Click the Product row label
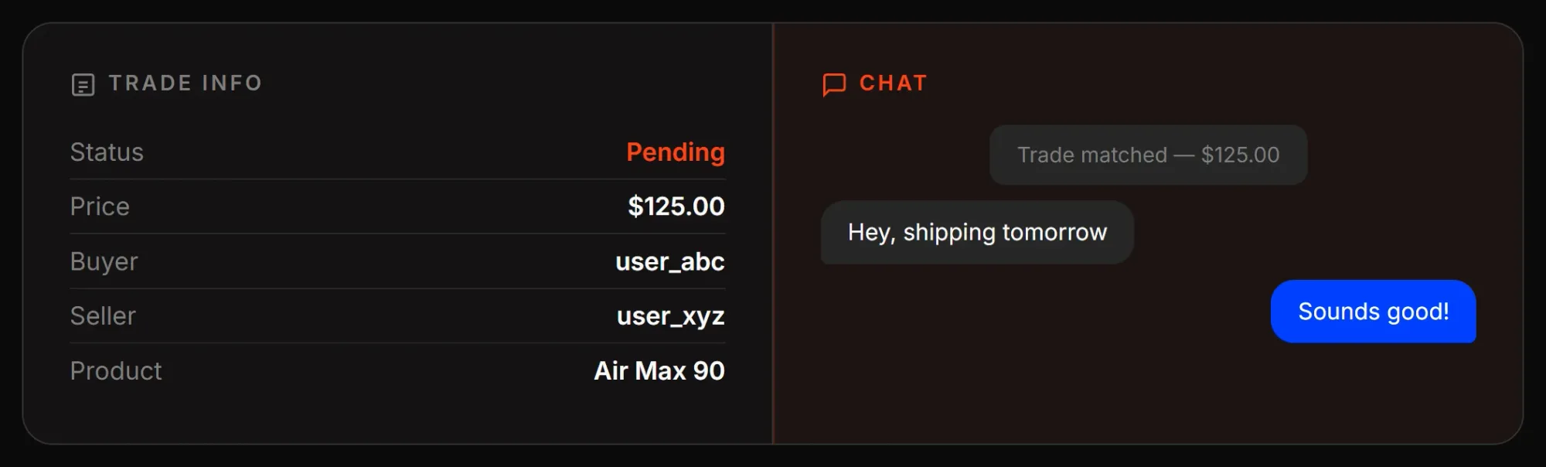The image size is (1546, 467). point(116,371)
